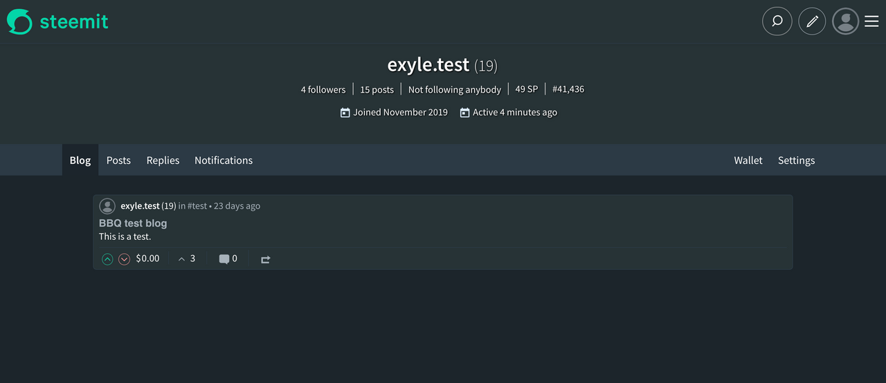Select the Blog tab
886x383 pixels.
[80, 160]
